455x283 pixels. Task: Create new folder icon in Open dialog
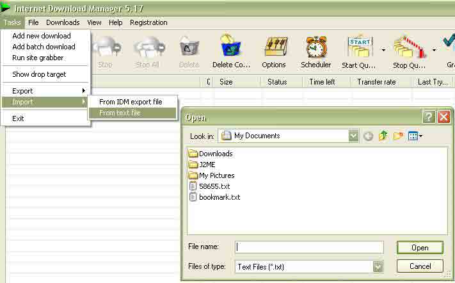[398, 136]
